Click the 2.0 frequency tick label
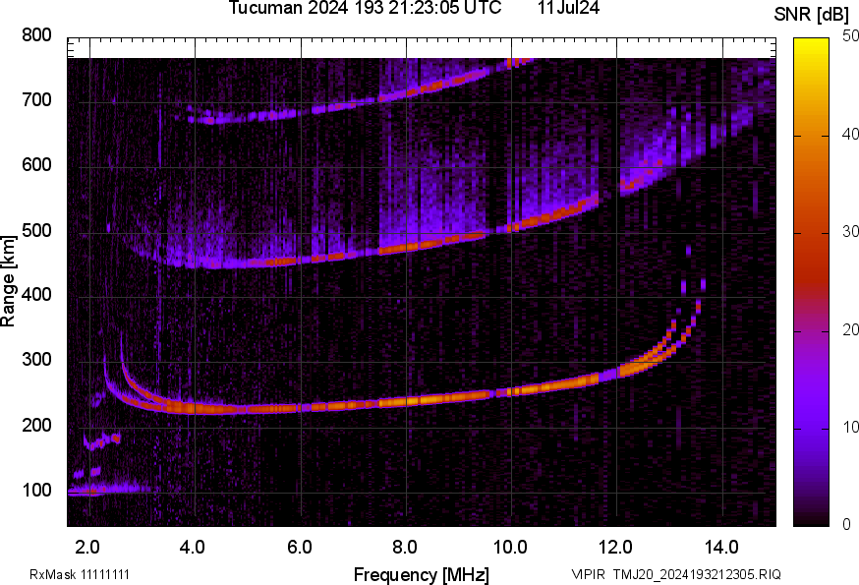The height and width of the screenshot is (585, 859). [88, 546]
